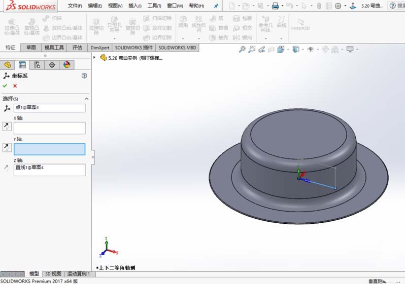Click the Undo icon in top toolbar
This screenshot has height=284, width=405.
coord(290,6)
